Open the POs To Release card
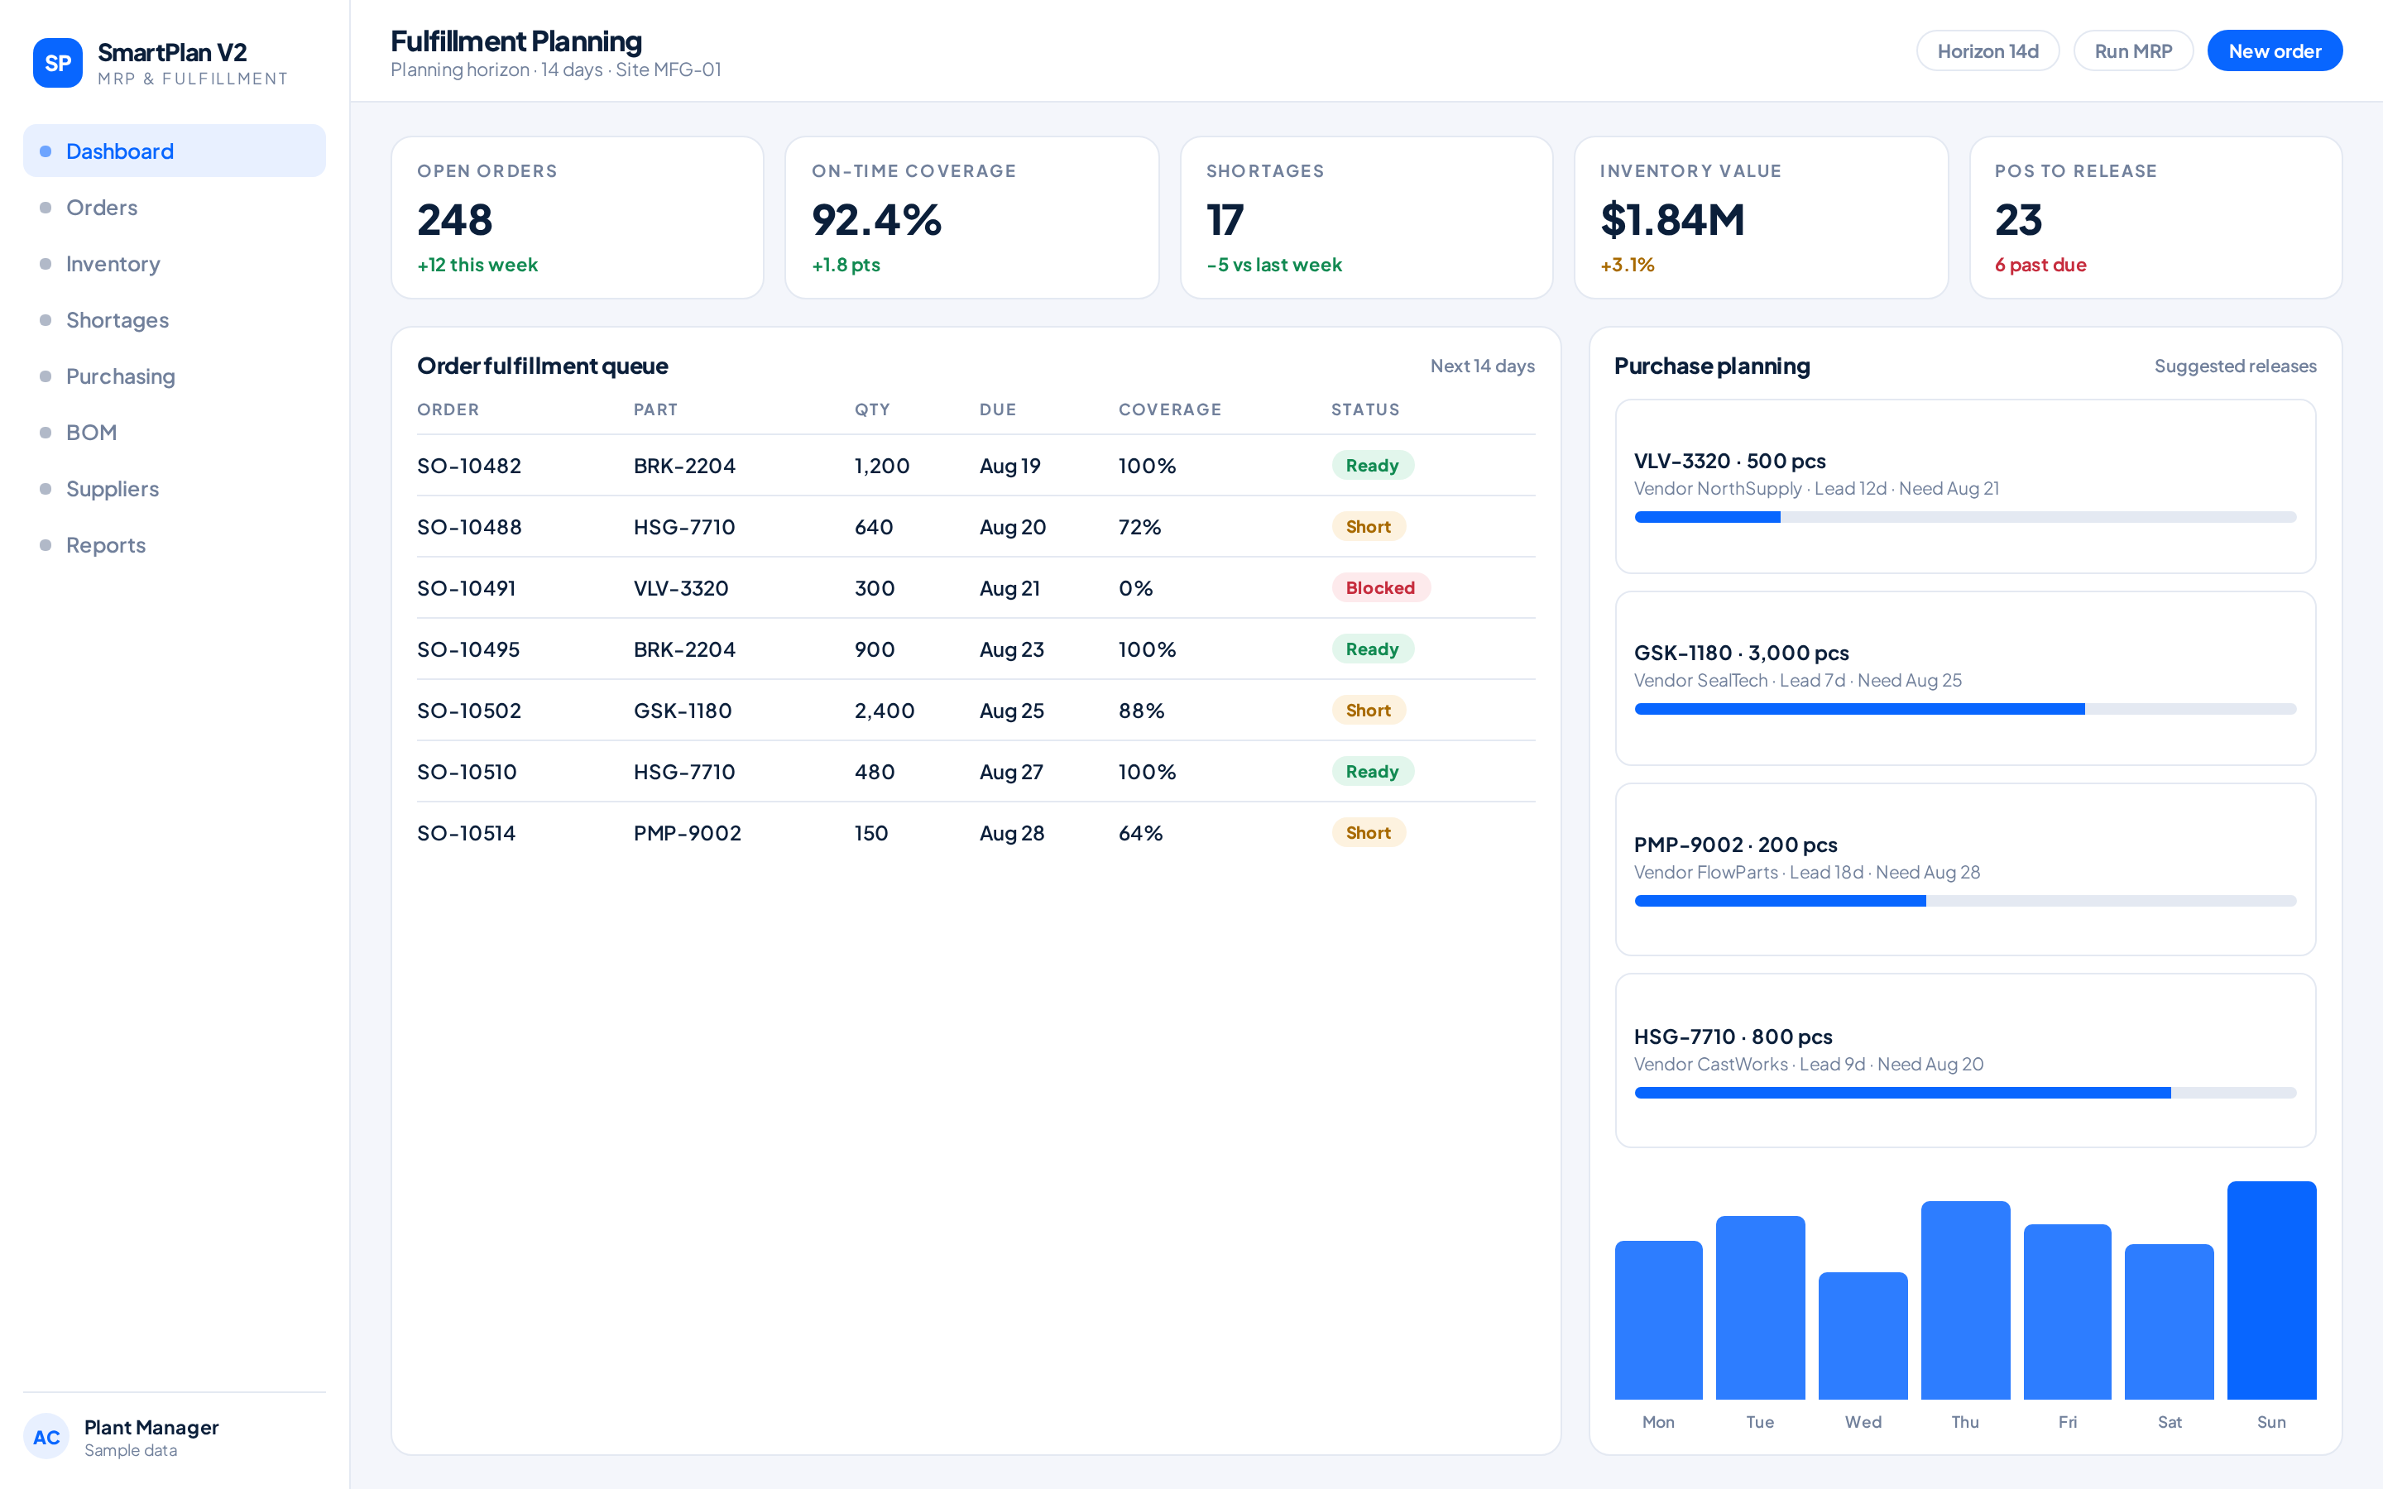The width and height of the screenshot is (2383, 1489). coord(2155,218)
